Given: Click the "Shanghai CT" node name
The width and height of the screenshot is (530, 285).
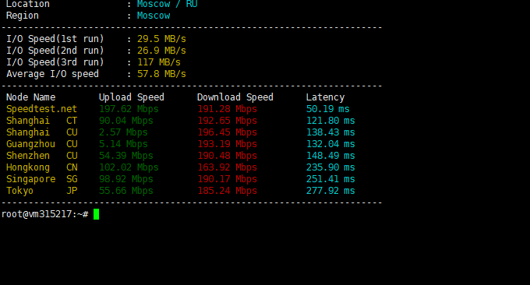Looking at the screenshot, I should (x=41, y=121).
